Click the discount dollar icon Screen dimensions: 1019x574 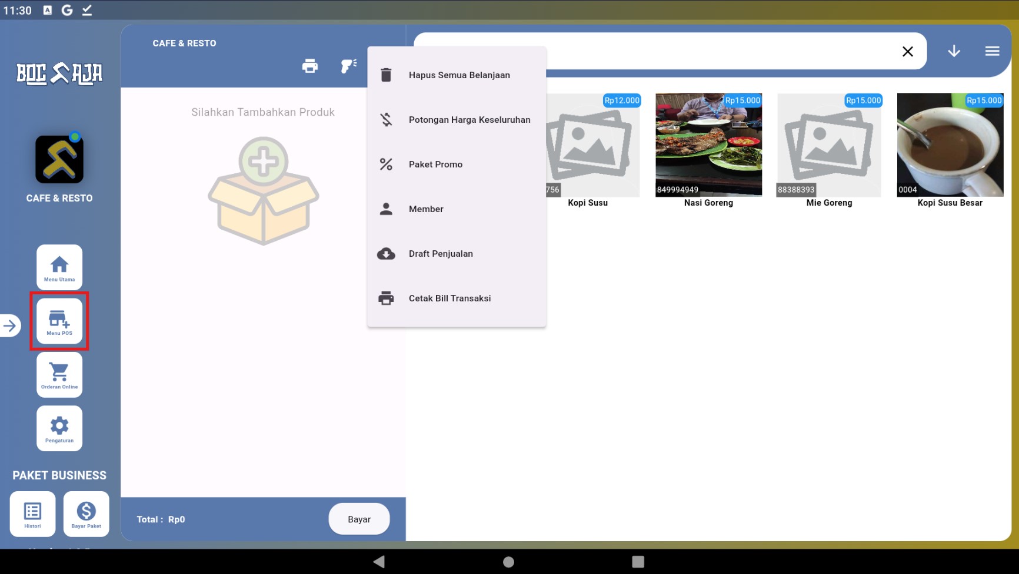pyautogui.click(x=386, y=120)
